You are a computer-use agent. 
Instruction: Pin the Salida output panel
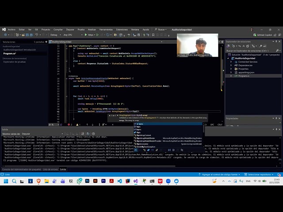point(276,129)
